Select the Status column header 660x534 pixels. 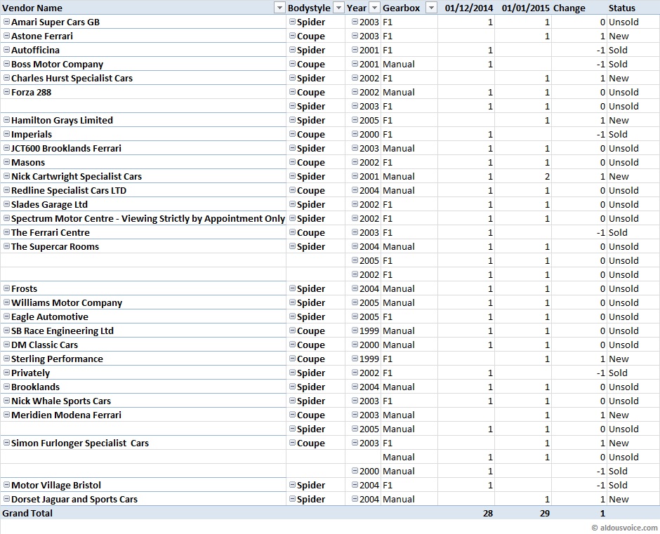pos(621,8)
